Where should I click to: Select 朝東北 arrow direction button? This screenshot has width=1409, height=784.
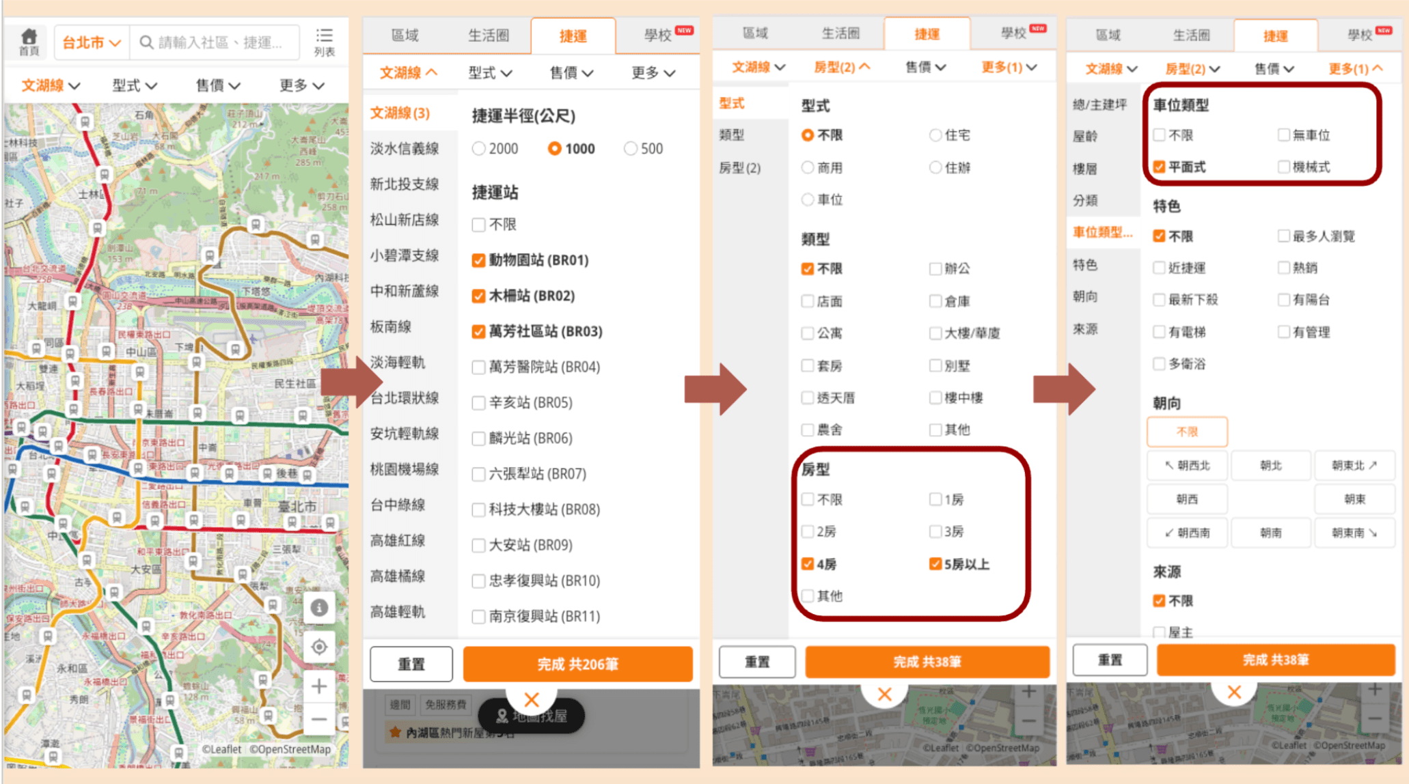tap(1354, 465)
